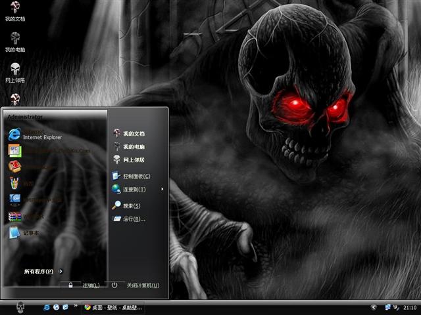Switch to the Chrome 桌面 - 壁纸 taskbar window
This screenshot has width=421, height=315.
[x=113, y=308]
